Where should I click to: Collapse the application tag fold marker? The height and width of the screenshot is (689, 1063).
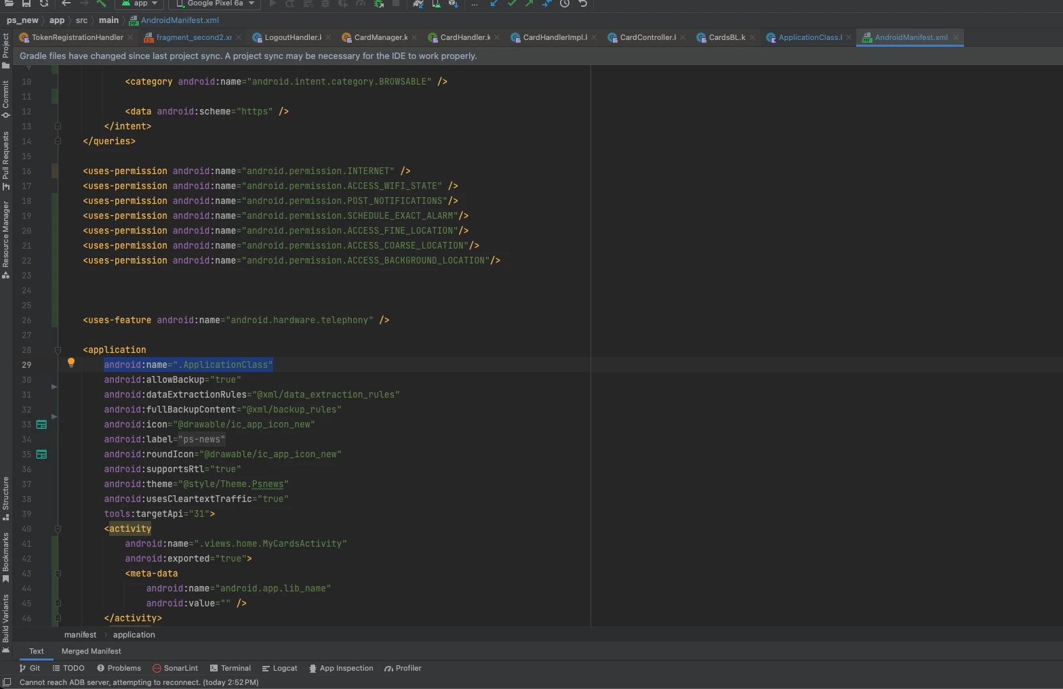pos(58,350)
